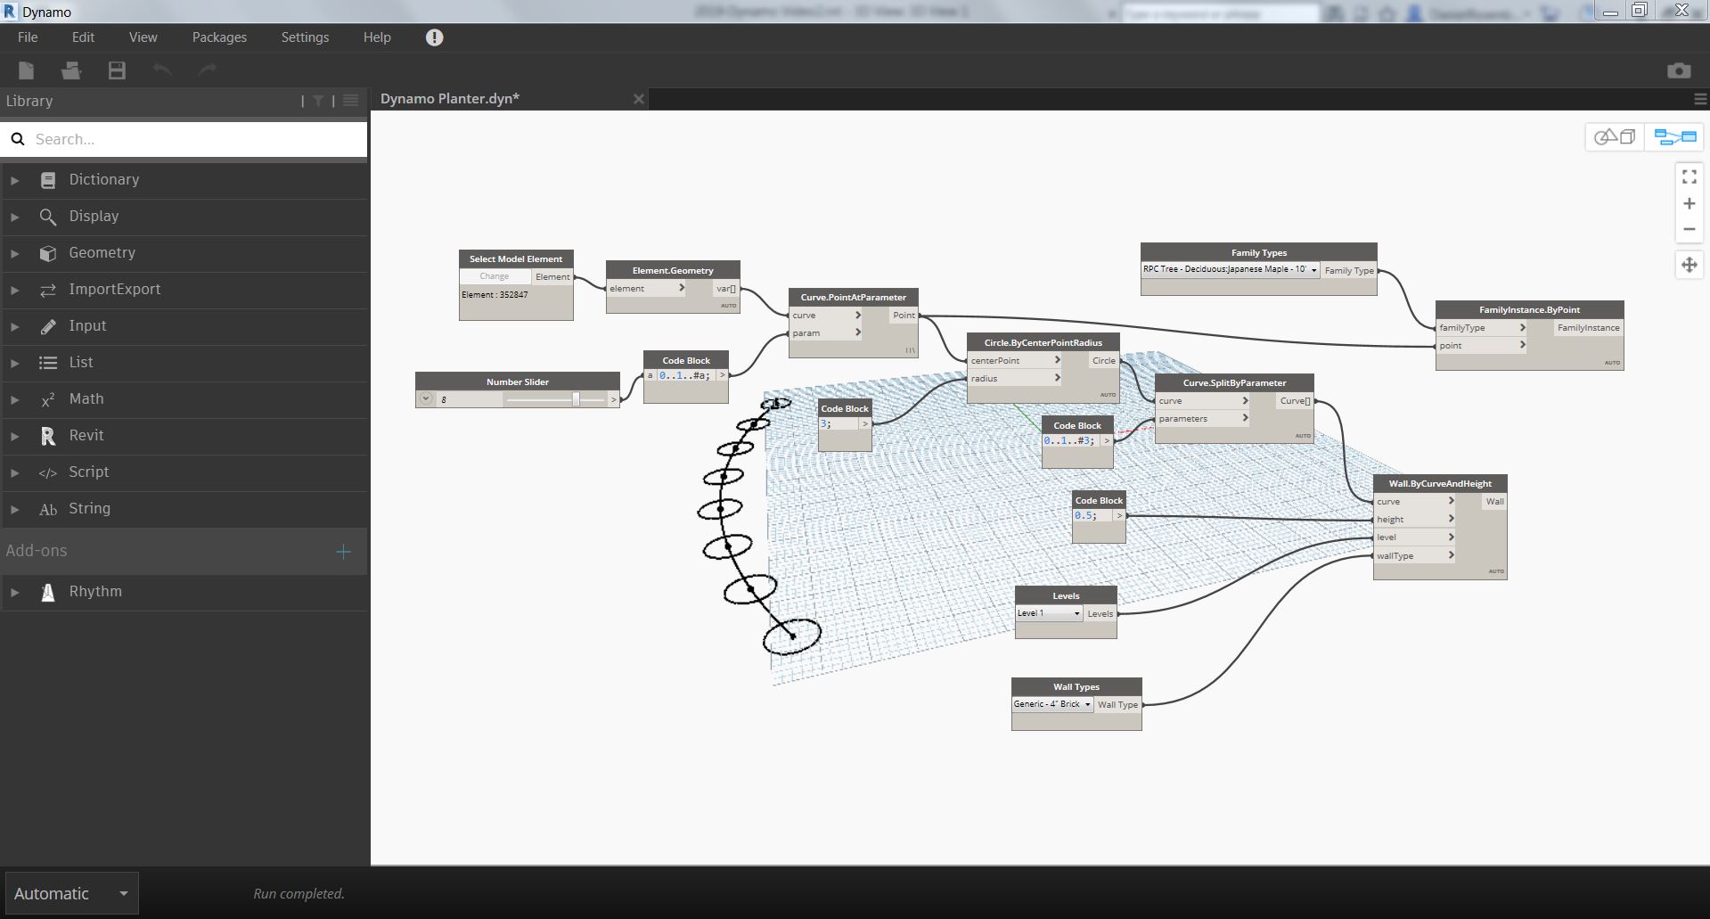Viewport: 1710px width, 919px height.
Task: Expand the Dictionary library category
Action: 14,180
